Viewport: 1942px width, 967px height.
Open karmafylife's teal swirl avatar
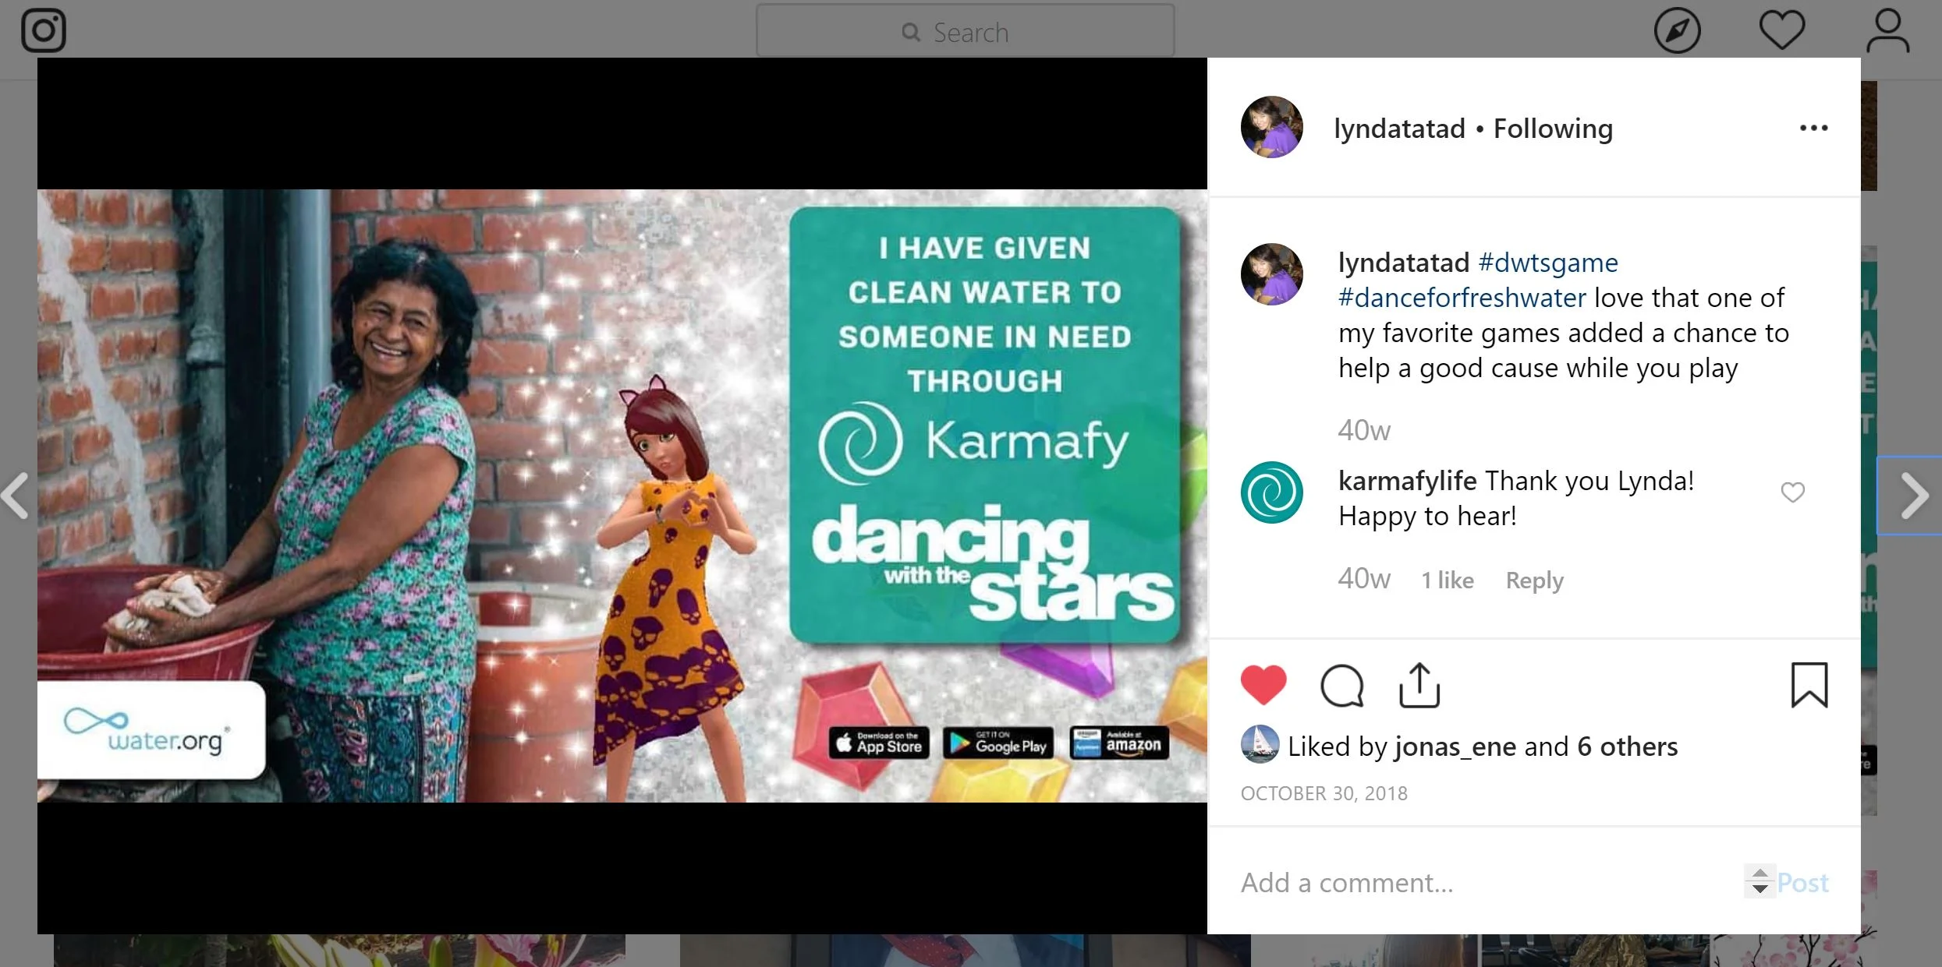coord(1271,492)
